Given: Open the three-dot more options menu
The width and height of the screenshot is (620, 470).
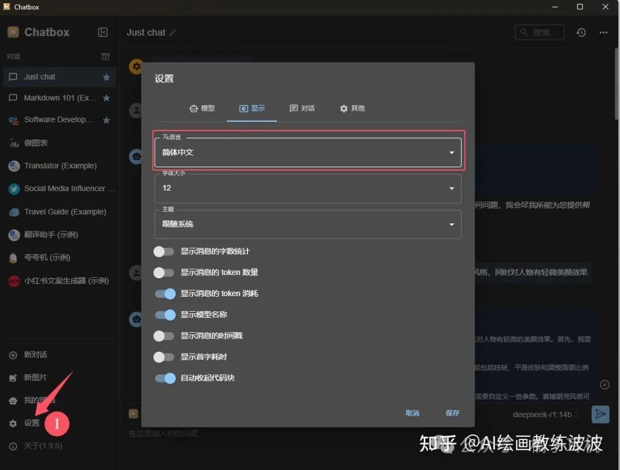Looking at the screenshot, I should (x=603, y=32).
